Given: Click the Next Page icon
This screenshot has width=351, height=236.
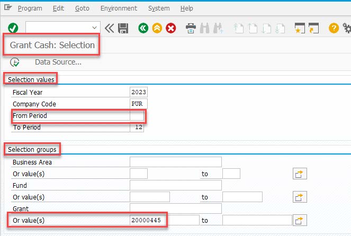Looking at the screenshot, I should coord(267,29).
